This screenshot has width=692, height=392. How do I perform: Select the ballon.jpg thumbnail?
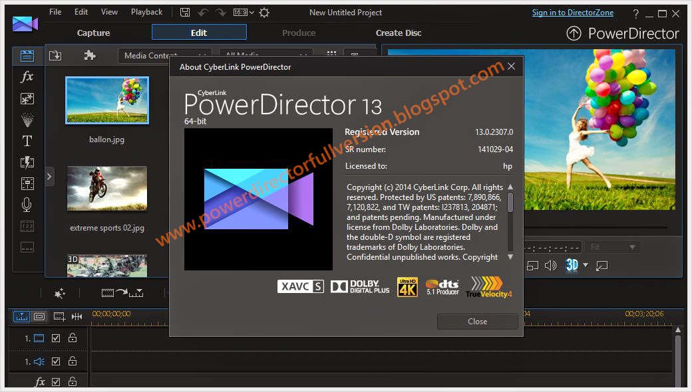[x=107, y=100]
